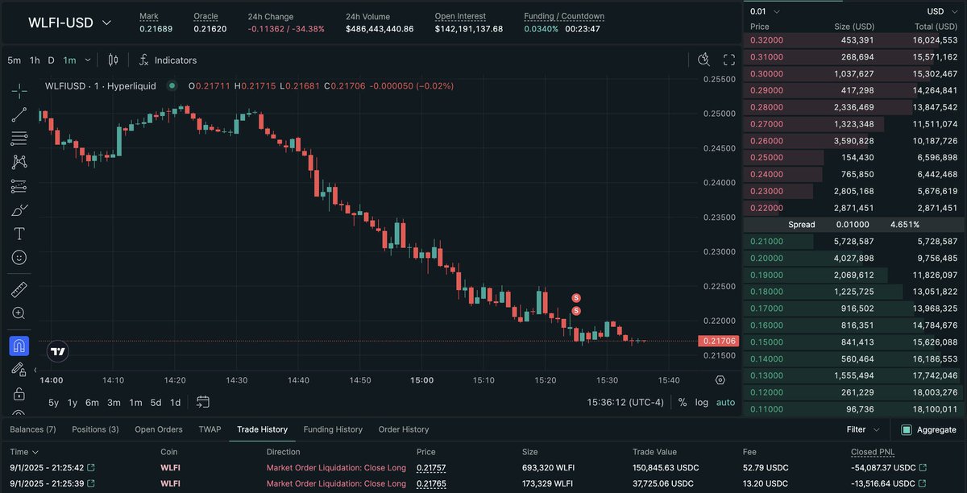Open the 0.01 price grouping dropdown
The width and height of the screenshot is (967, 493).
tap(764, 11)
